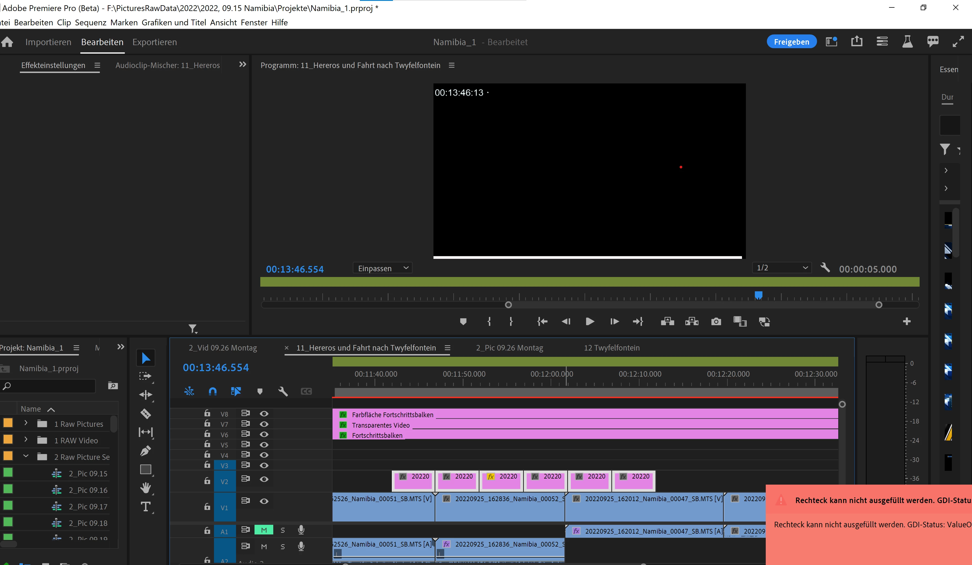The image size is (972, 565).
Task: Switch to Exportieren mode in the header
Action: [154, 42]
